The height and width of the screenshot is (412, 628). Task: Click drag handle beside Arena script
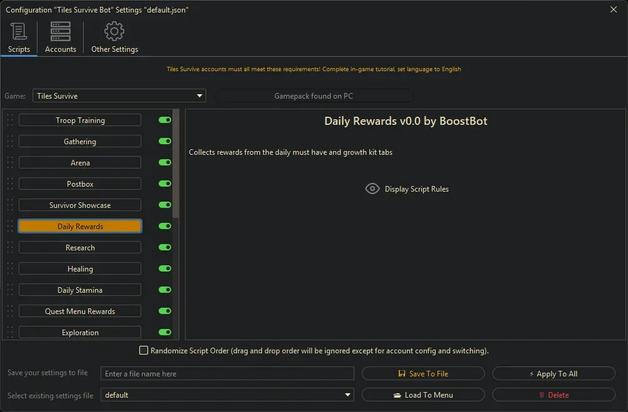[10, 163]
